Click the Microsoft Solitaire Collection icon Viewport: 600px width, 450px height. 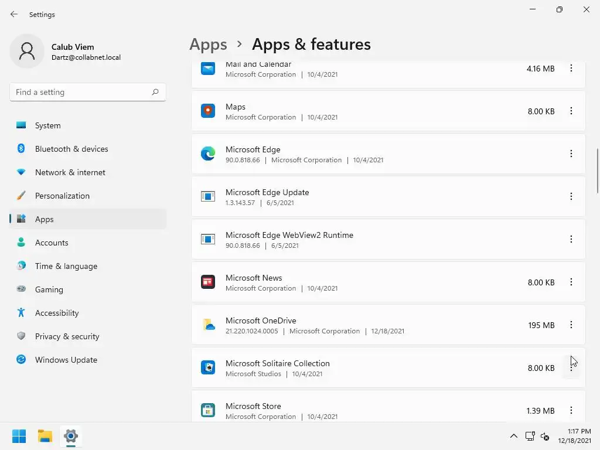(x=208, y=368)
